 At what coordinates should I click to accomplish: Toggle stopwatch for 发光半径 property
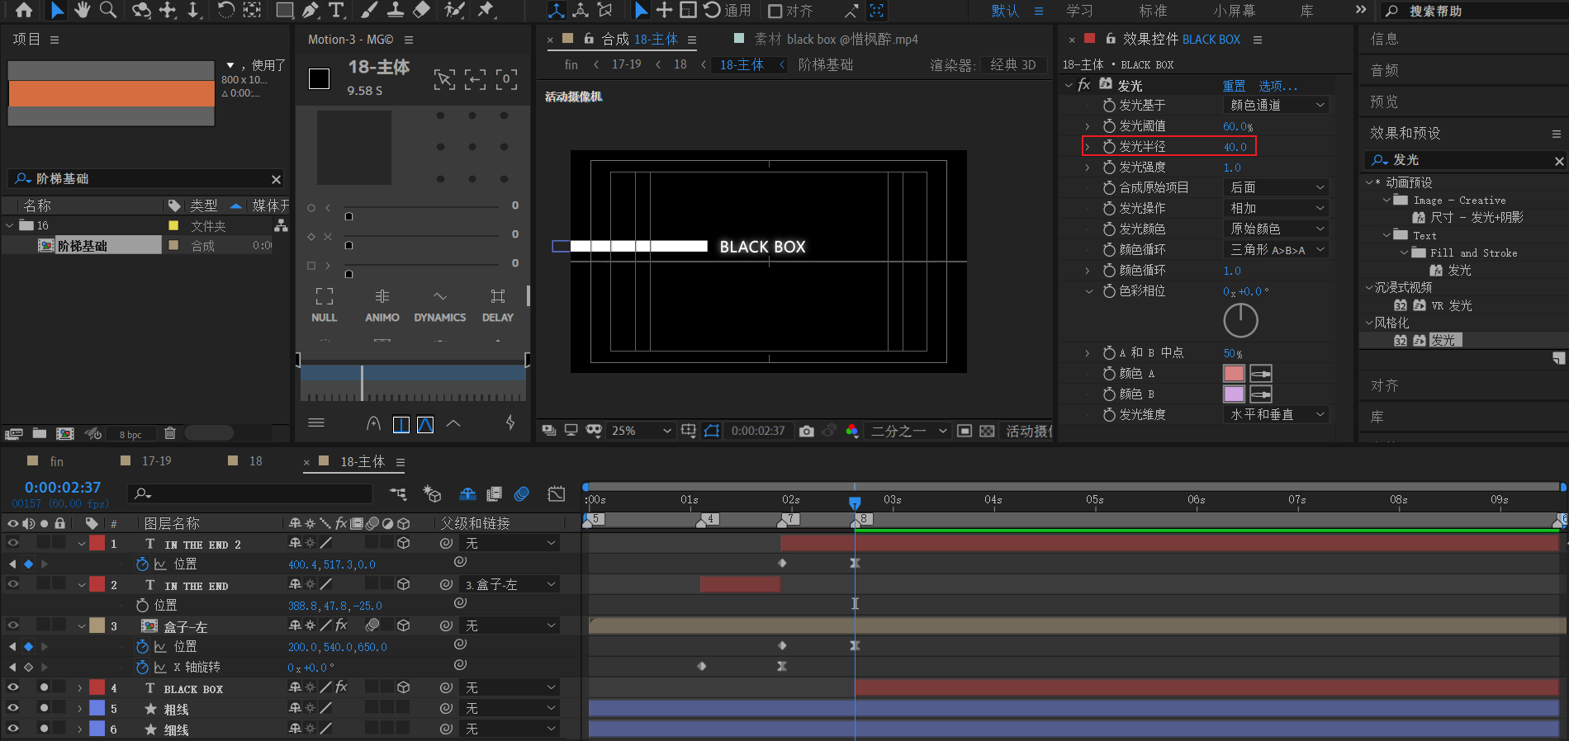tap(1109, 147)
